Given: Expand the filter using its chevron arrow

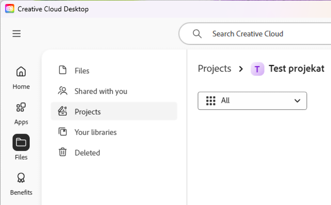Looking at the screenshot, I should [x=297, y=101].
